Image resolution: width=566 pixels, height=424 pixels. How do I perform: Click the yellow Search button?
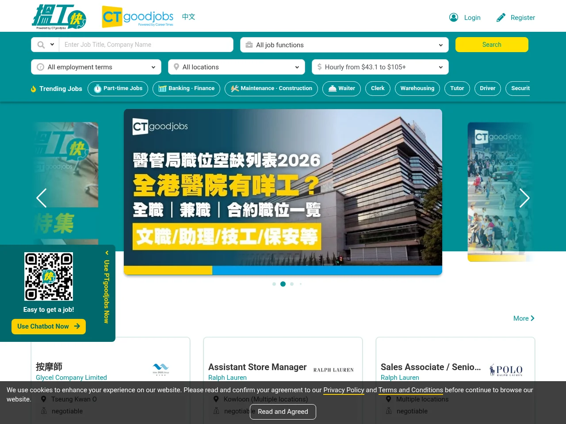(x=492, y=45)
